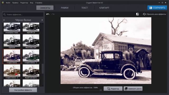
Task: Maximize the Студия Эффектов window
Action: pos(162,3)
